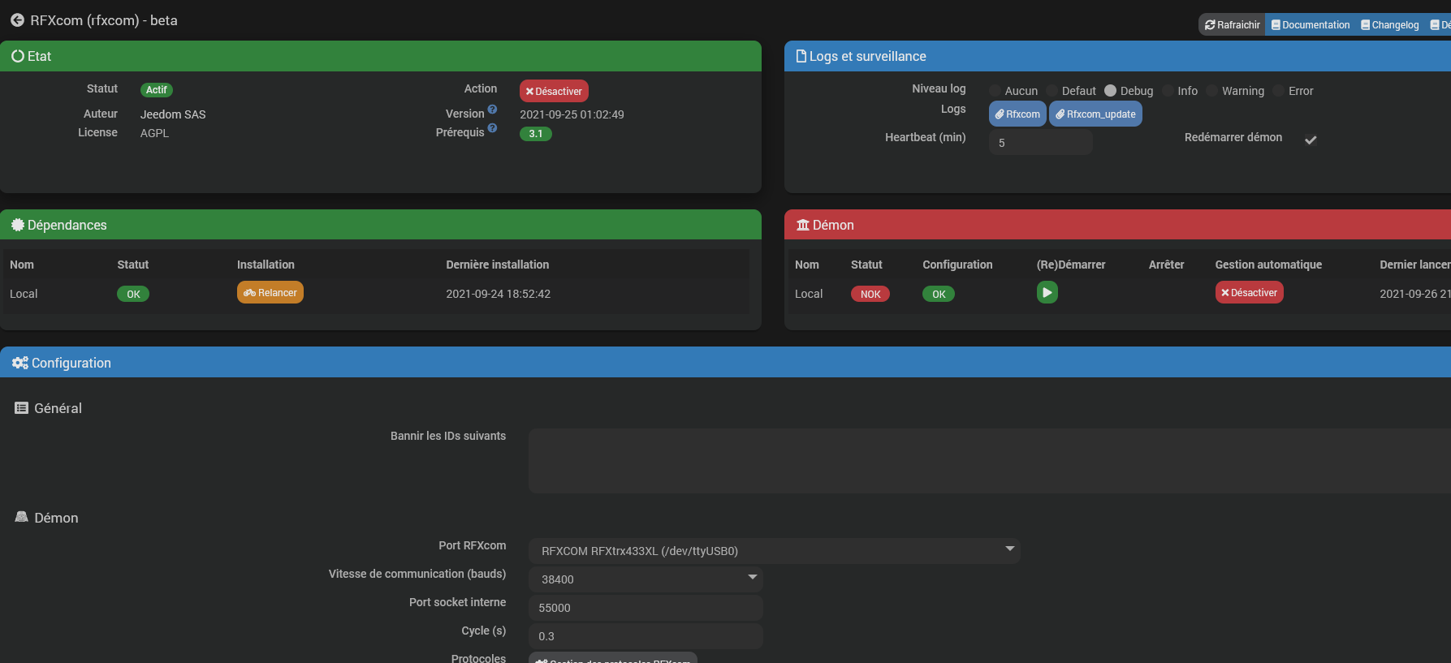Click the help icon next to Prérequis
Image resolution: width=1451 pixels, height=663 pixels.
point(492,128)
